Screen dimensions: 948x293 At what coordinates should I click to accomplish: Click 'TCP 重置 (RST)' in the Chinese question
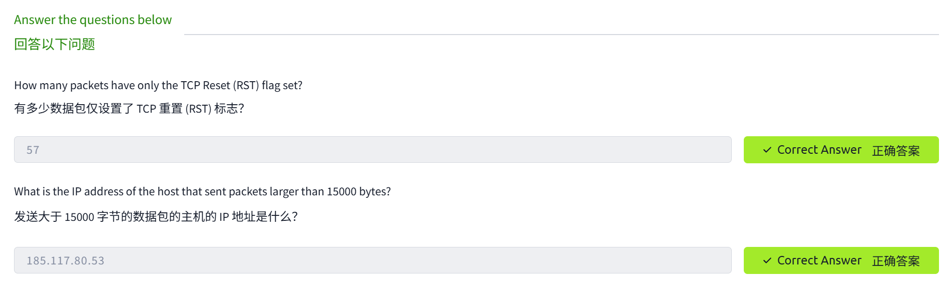(174, 109)
